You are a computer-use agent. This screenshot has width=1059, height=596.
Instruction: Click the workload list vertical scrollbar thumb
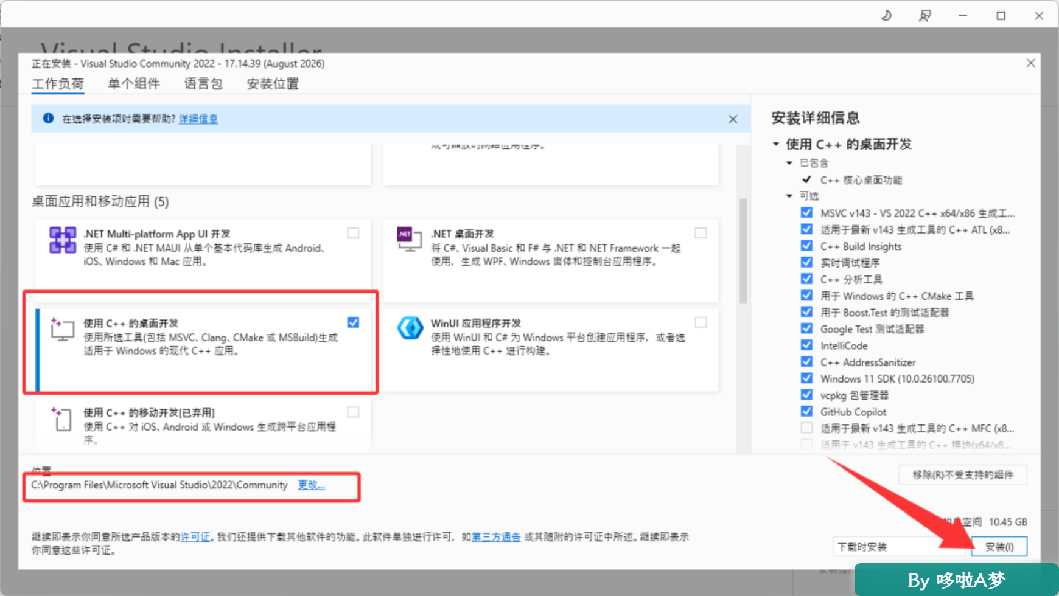pyautogui.click(x=743, y=251)
